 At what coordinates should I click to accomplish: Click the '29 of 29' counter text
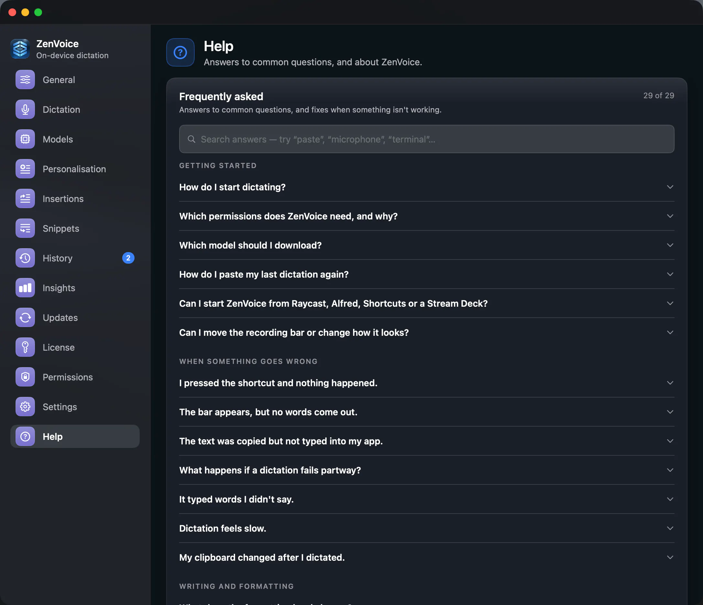pyautogui.click(x=659, y=96)
